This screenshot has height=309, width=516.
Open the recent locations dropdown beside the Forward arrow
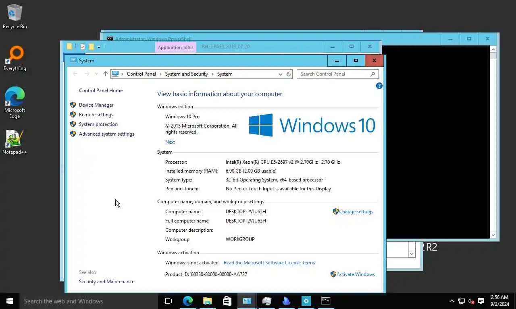pos(96,74)
